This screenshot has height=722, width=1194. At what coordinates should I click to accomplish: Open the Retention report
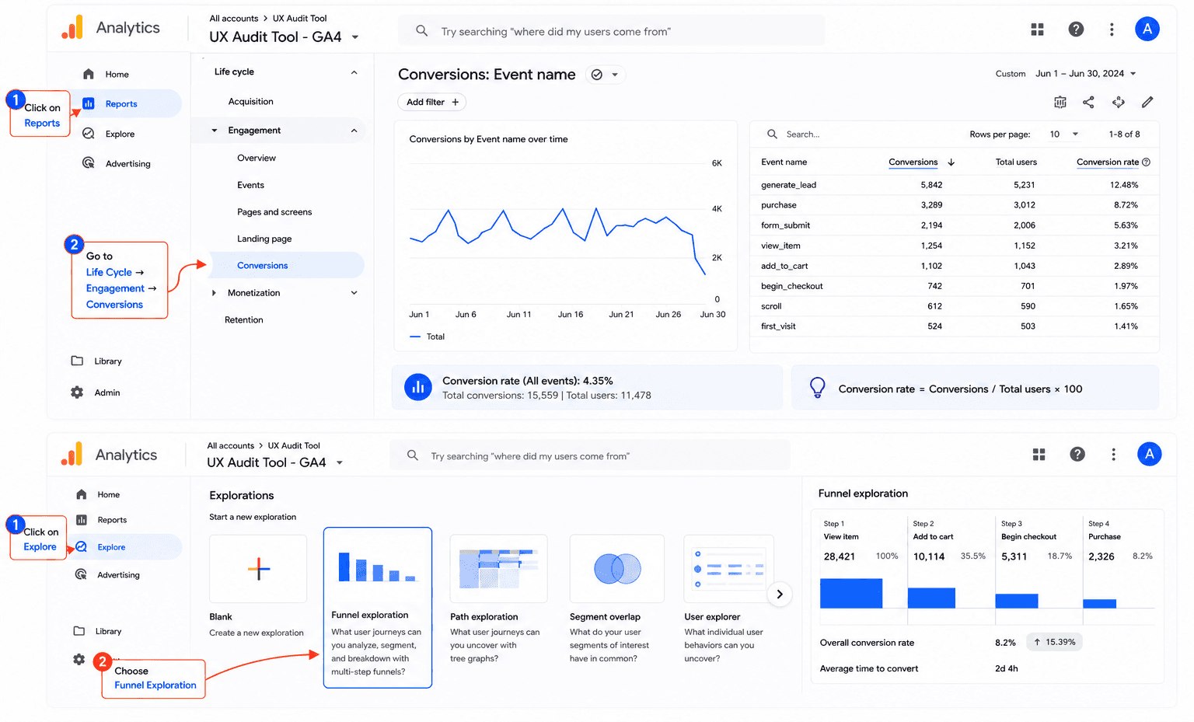tap(244, 320)
